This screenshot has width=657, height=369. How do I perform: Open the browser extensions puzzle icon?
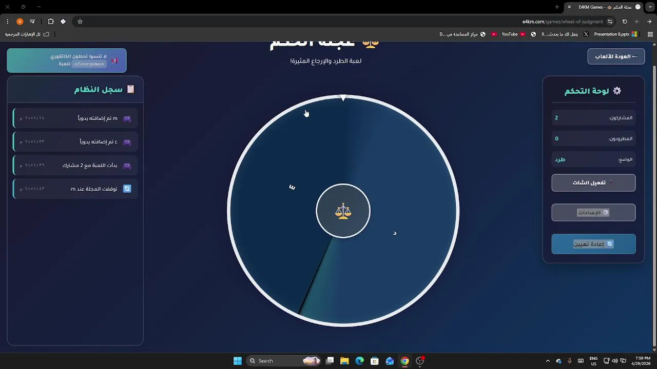click(x=51, y=22)
